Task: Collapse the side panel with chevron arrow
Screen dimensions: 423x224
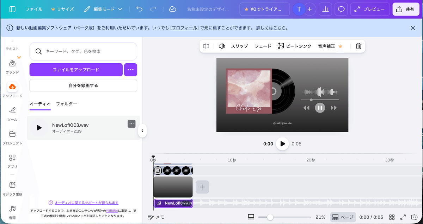Action: coord(142,131)
